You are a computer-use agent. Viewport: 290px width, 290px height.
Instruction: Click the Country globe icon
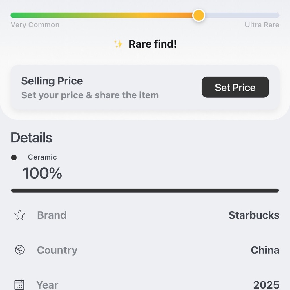point(20,250)
